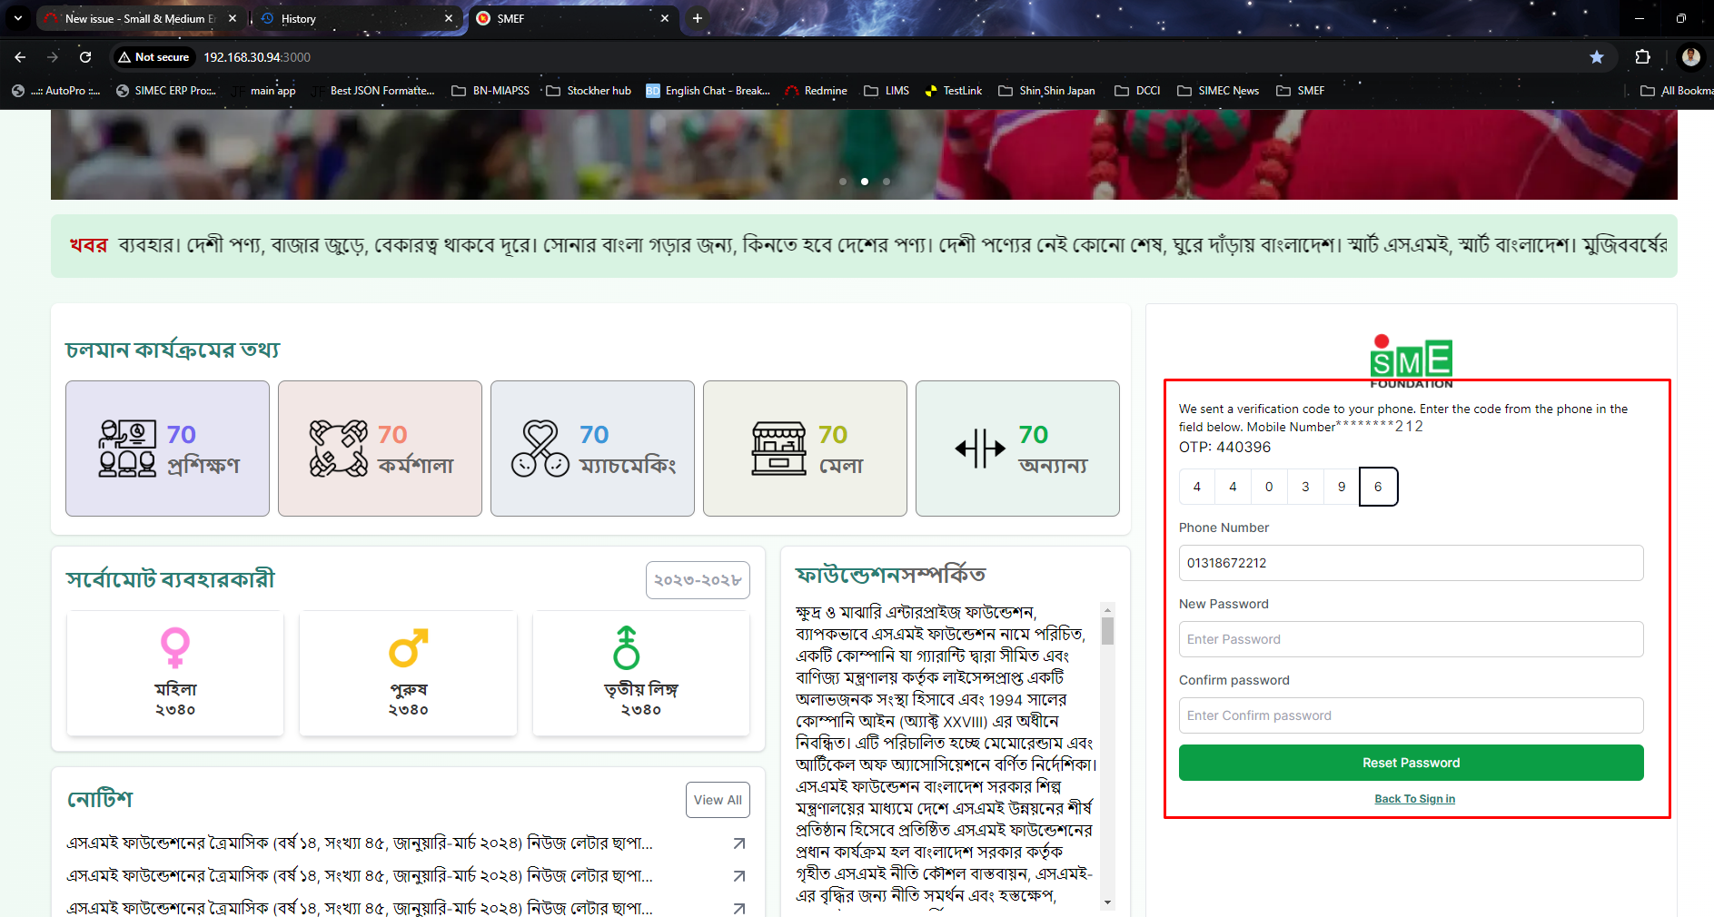
Task: Open the All Bookmarks folder
Action: 1677,91
